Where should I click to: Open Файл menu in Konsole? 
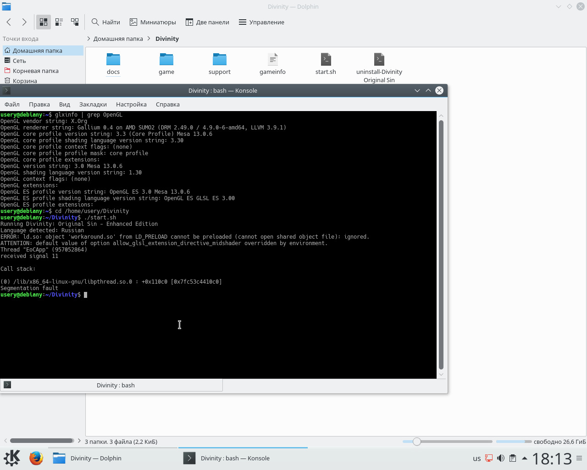pyautogui.click(x=12, y=104)
